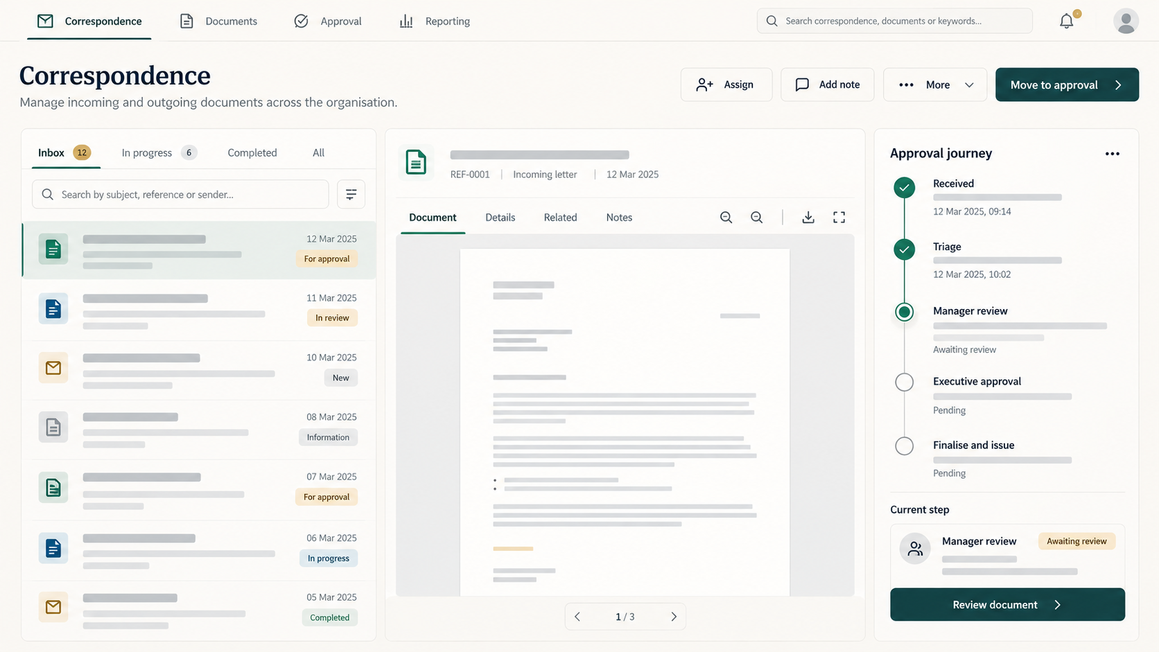
Task: Click the Manager review people icon
Action: [915, 549]
